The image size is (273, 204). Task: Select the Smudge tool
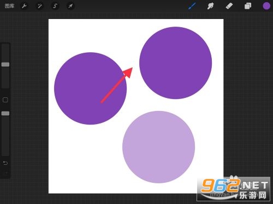210,6
